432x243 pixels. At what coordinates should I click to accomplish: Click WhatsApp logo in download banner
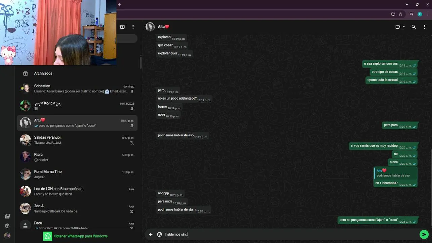[48, 236]
